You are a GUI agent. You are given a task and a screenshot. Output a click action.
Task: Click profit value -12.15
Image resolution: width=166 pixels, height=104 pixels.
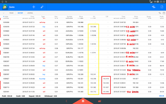point(162,74)
